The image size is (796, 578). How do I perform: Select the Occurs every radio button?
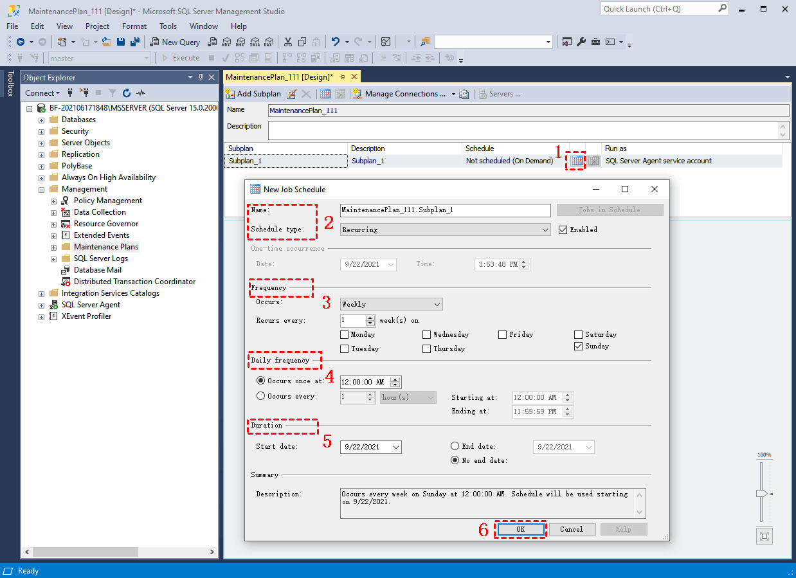point(261,396)
